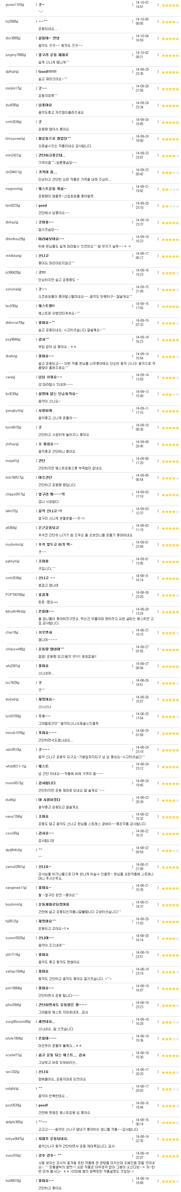The height and width of the screenshot is (1192, 181).
Task: Click username scarlet71
Action: 13,1055
